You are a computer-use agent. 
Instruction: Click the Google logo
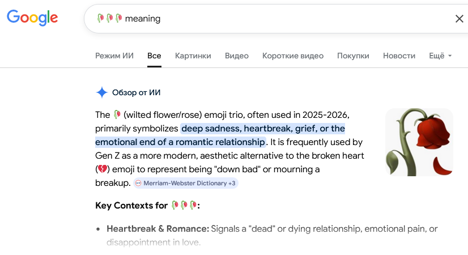pyautogui.click(x=32, y=18)
